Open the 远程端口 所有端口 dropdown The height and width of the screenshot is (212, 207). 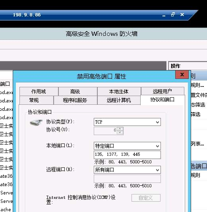tap(127, 170)
